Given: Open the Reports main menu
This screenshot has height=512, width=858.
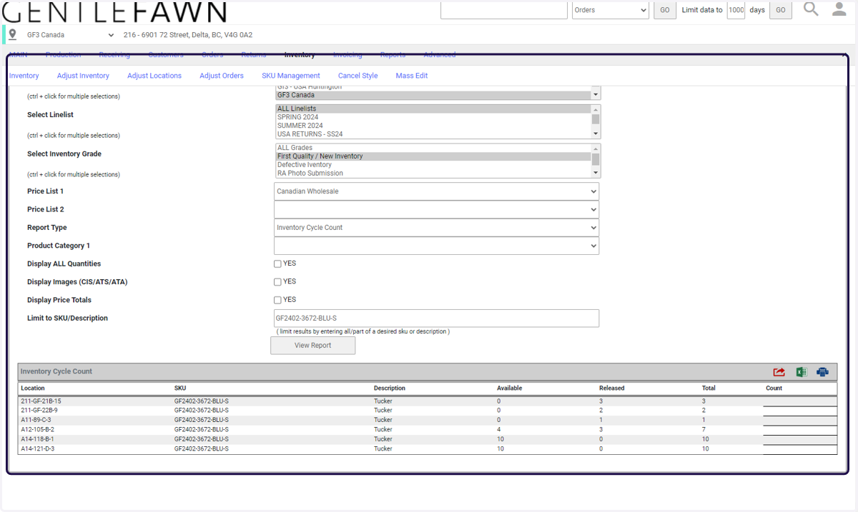Looking at the screenshot, I should (393, 55).
